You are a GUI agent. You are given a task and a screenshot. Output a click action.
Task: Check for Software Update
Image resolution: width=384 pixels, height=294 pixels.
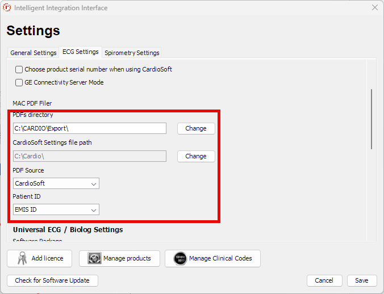pos(52,280)
